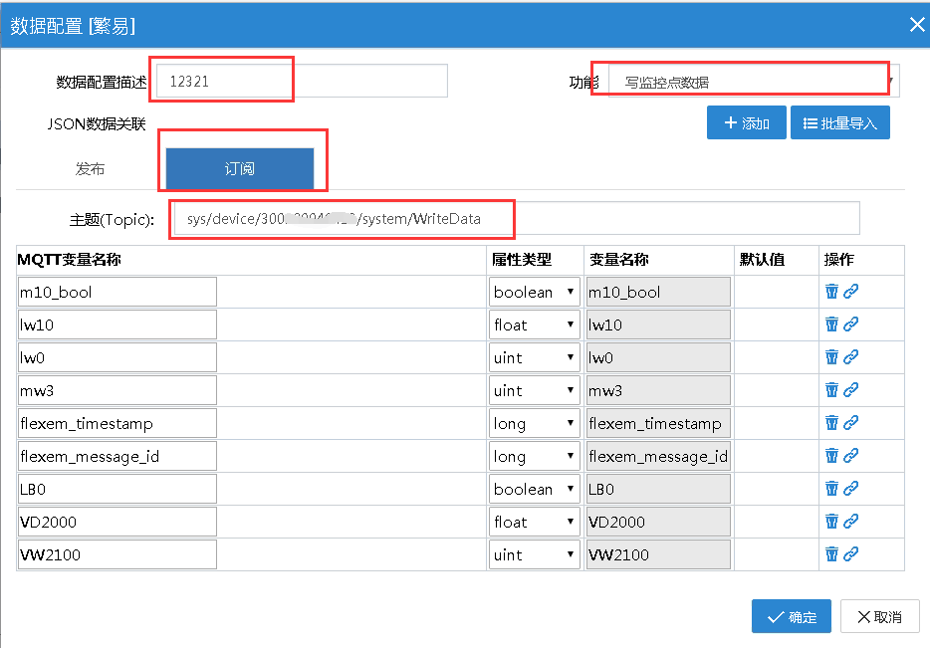Image resolution: width=930 pixels, height=648 pixels.
Task: Delete the lw0 variable row
Action: click(x=831, y=357)
